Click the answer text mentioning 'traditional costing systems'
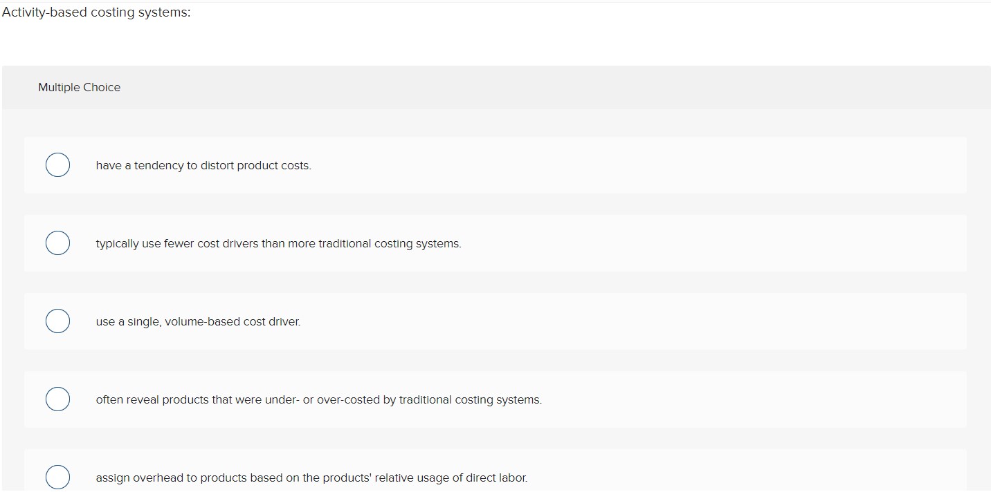The height and width of the screenshot is (492, 991). (279, 243)
